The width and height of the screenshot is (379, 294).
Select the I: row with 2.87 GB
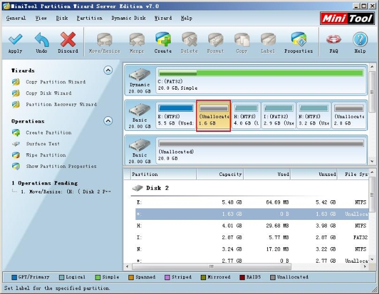252,237
